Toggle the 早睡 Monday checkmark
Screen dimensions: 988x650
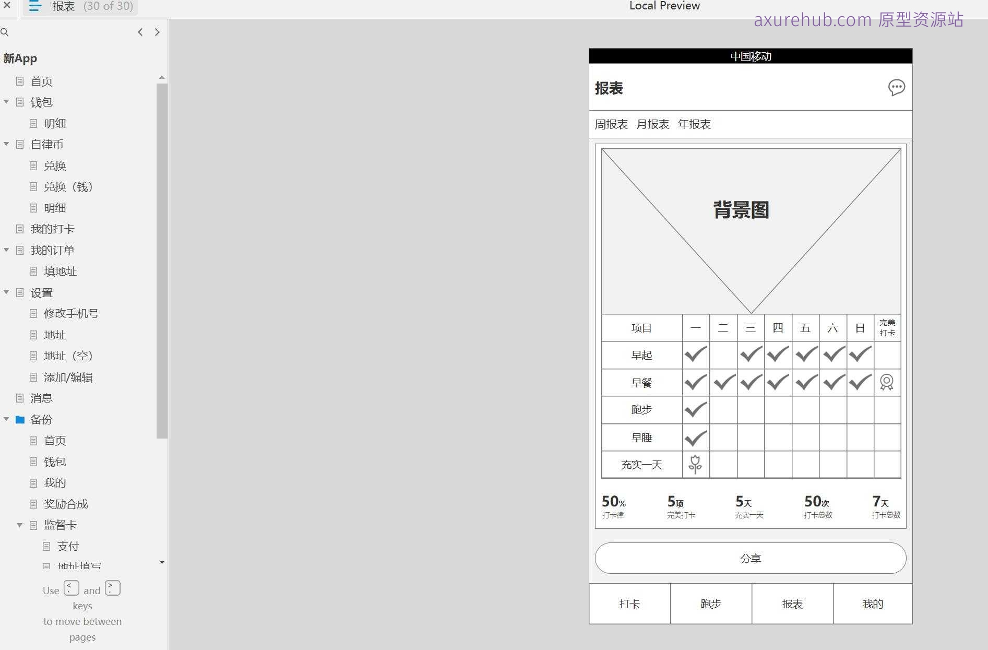(x=696, y=438)
